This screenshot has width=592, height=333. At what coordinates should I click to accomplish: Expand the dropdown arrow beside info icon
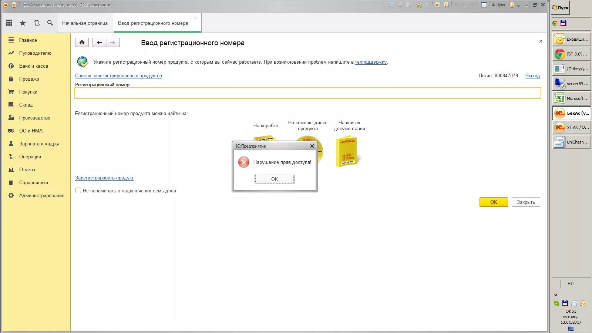point(518,6)
